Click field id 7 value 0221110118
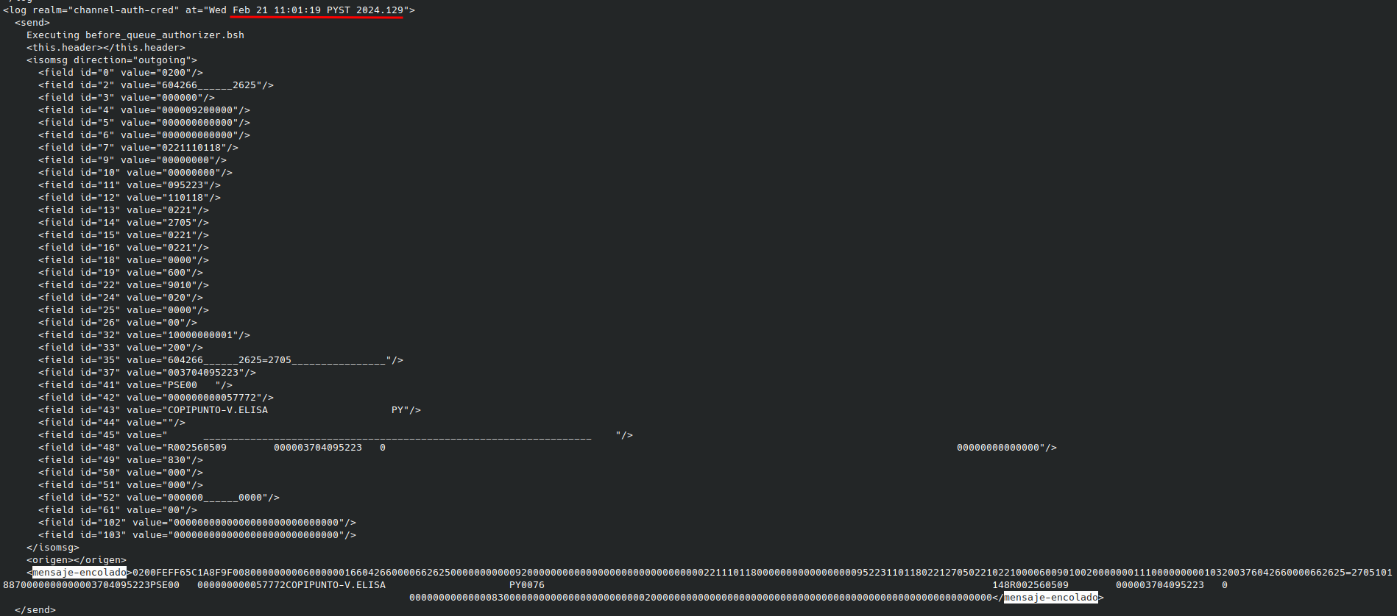Screen dimensions: 1397x616 click(x=138, y=148)
